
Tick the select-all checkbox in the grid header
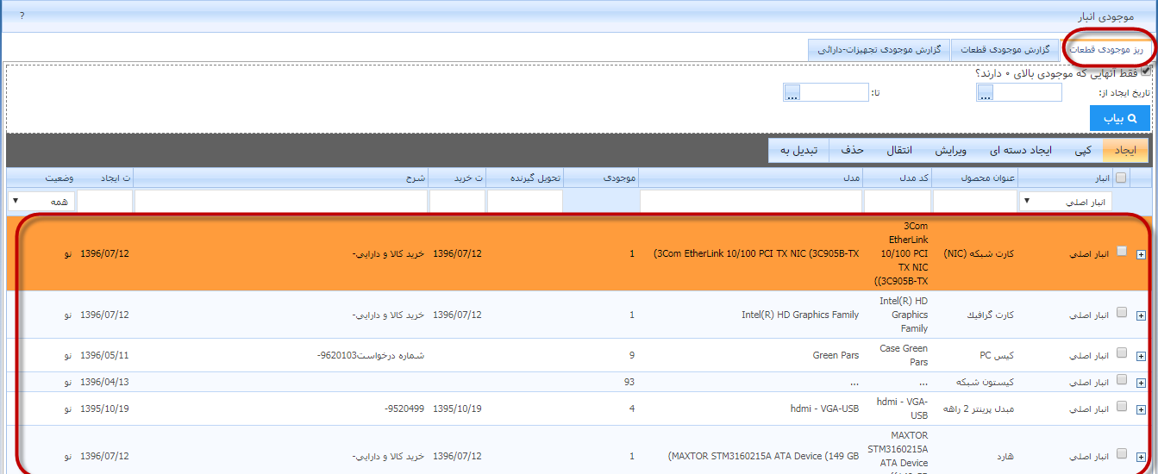point(1121,178)
